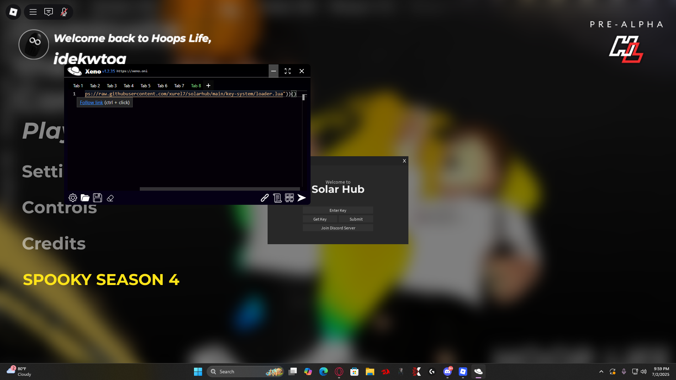Open Xeno settings gear
The image size is (676, 380).
point(73,198)
